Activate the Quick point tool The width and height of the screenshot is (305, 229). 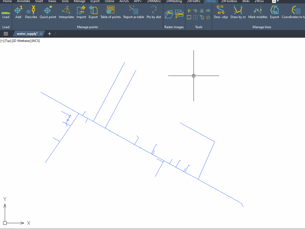click(x=48, y=12)
